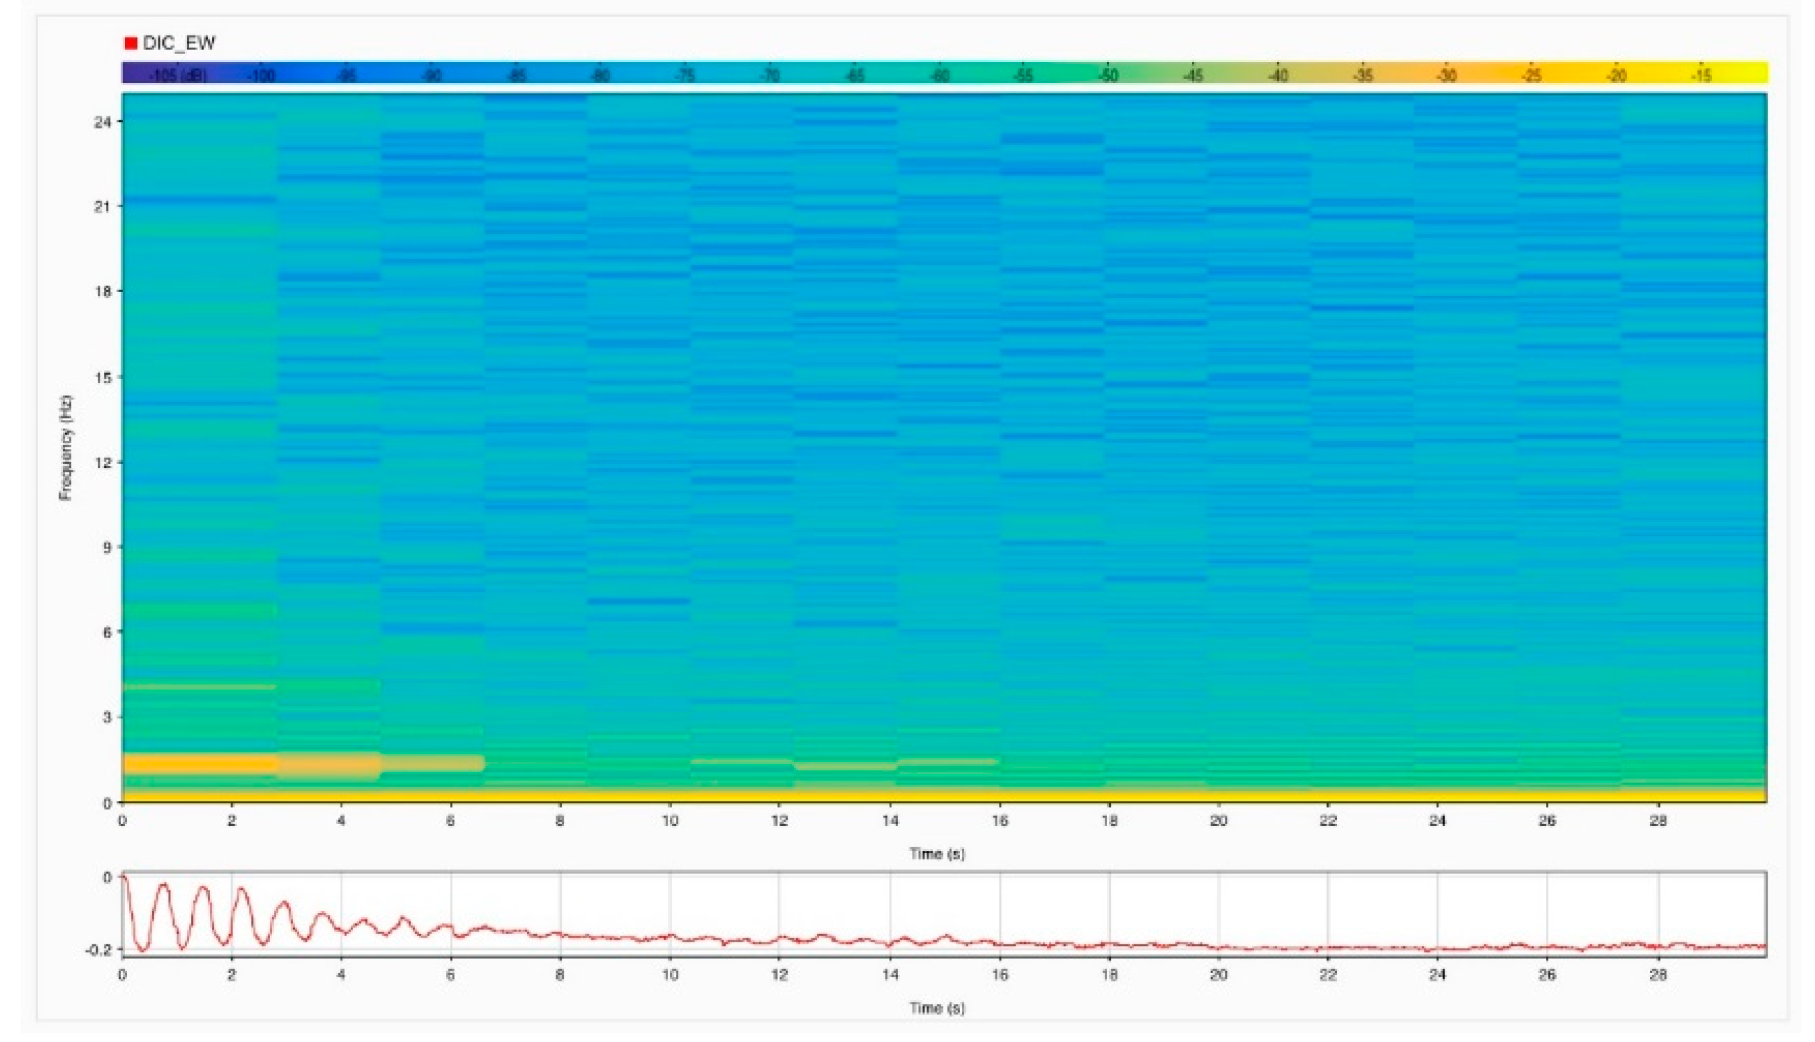Click the yellow band at spectrogram bottom

[x=931, y=795]
